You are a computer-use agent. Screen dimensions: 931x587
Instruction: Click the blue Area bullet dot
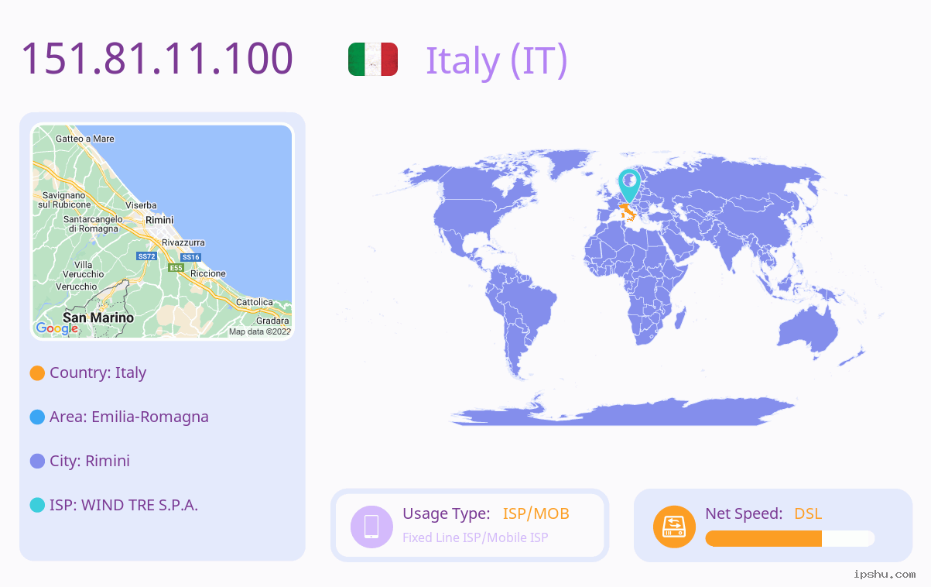(37, 417)
